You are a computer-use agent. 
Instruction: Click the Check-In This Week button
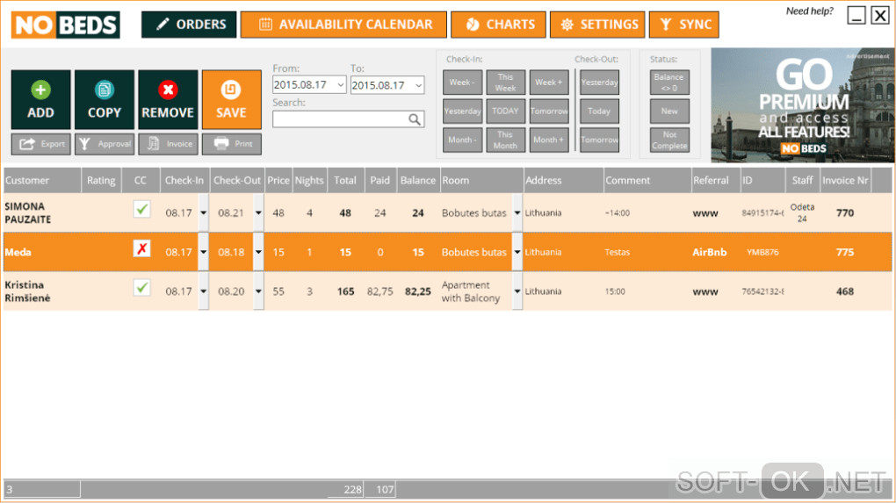coord(505,83)
